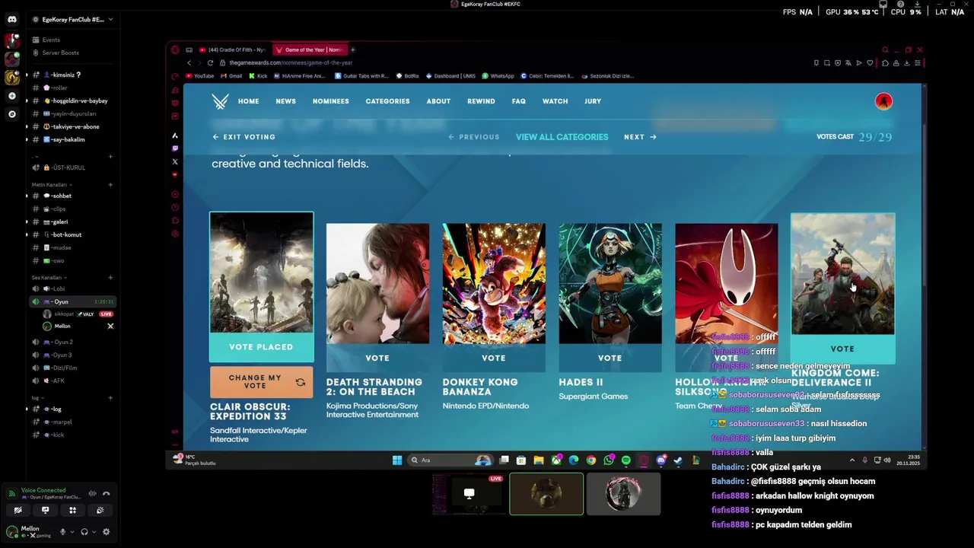The image size is (974, 548).
Task: Click the WhatsApp icon in taskbar
Action: click(x=608, y=460)
